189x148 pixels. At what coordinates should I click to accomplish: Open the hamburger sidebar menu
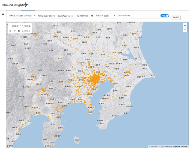coord(3,14)
